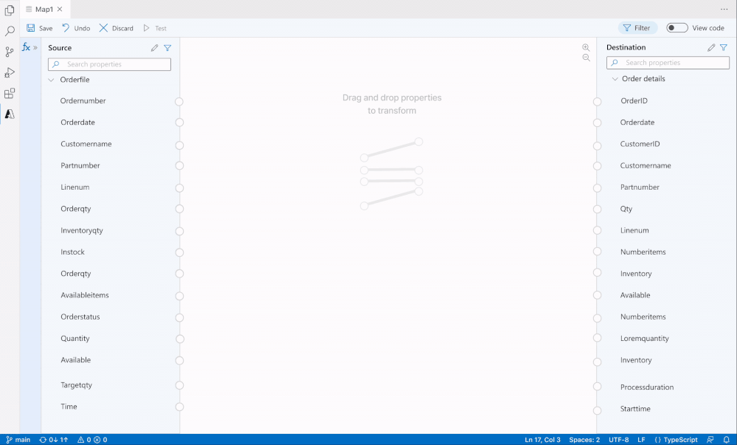Open the Explorer files icon in activity bar
The height and width of the screenshot is (445, 737).
pyautogui.click(x=10, y=10)
